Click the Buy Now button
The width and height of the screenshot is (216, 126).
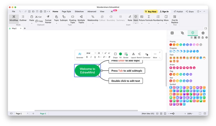[151, 12]
